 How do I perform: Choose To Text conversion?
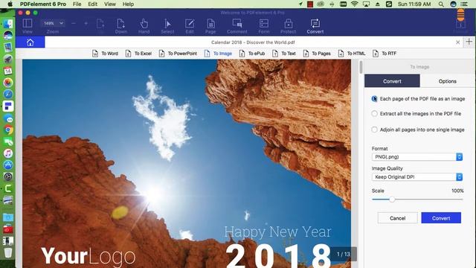284,54
